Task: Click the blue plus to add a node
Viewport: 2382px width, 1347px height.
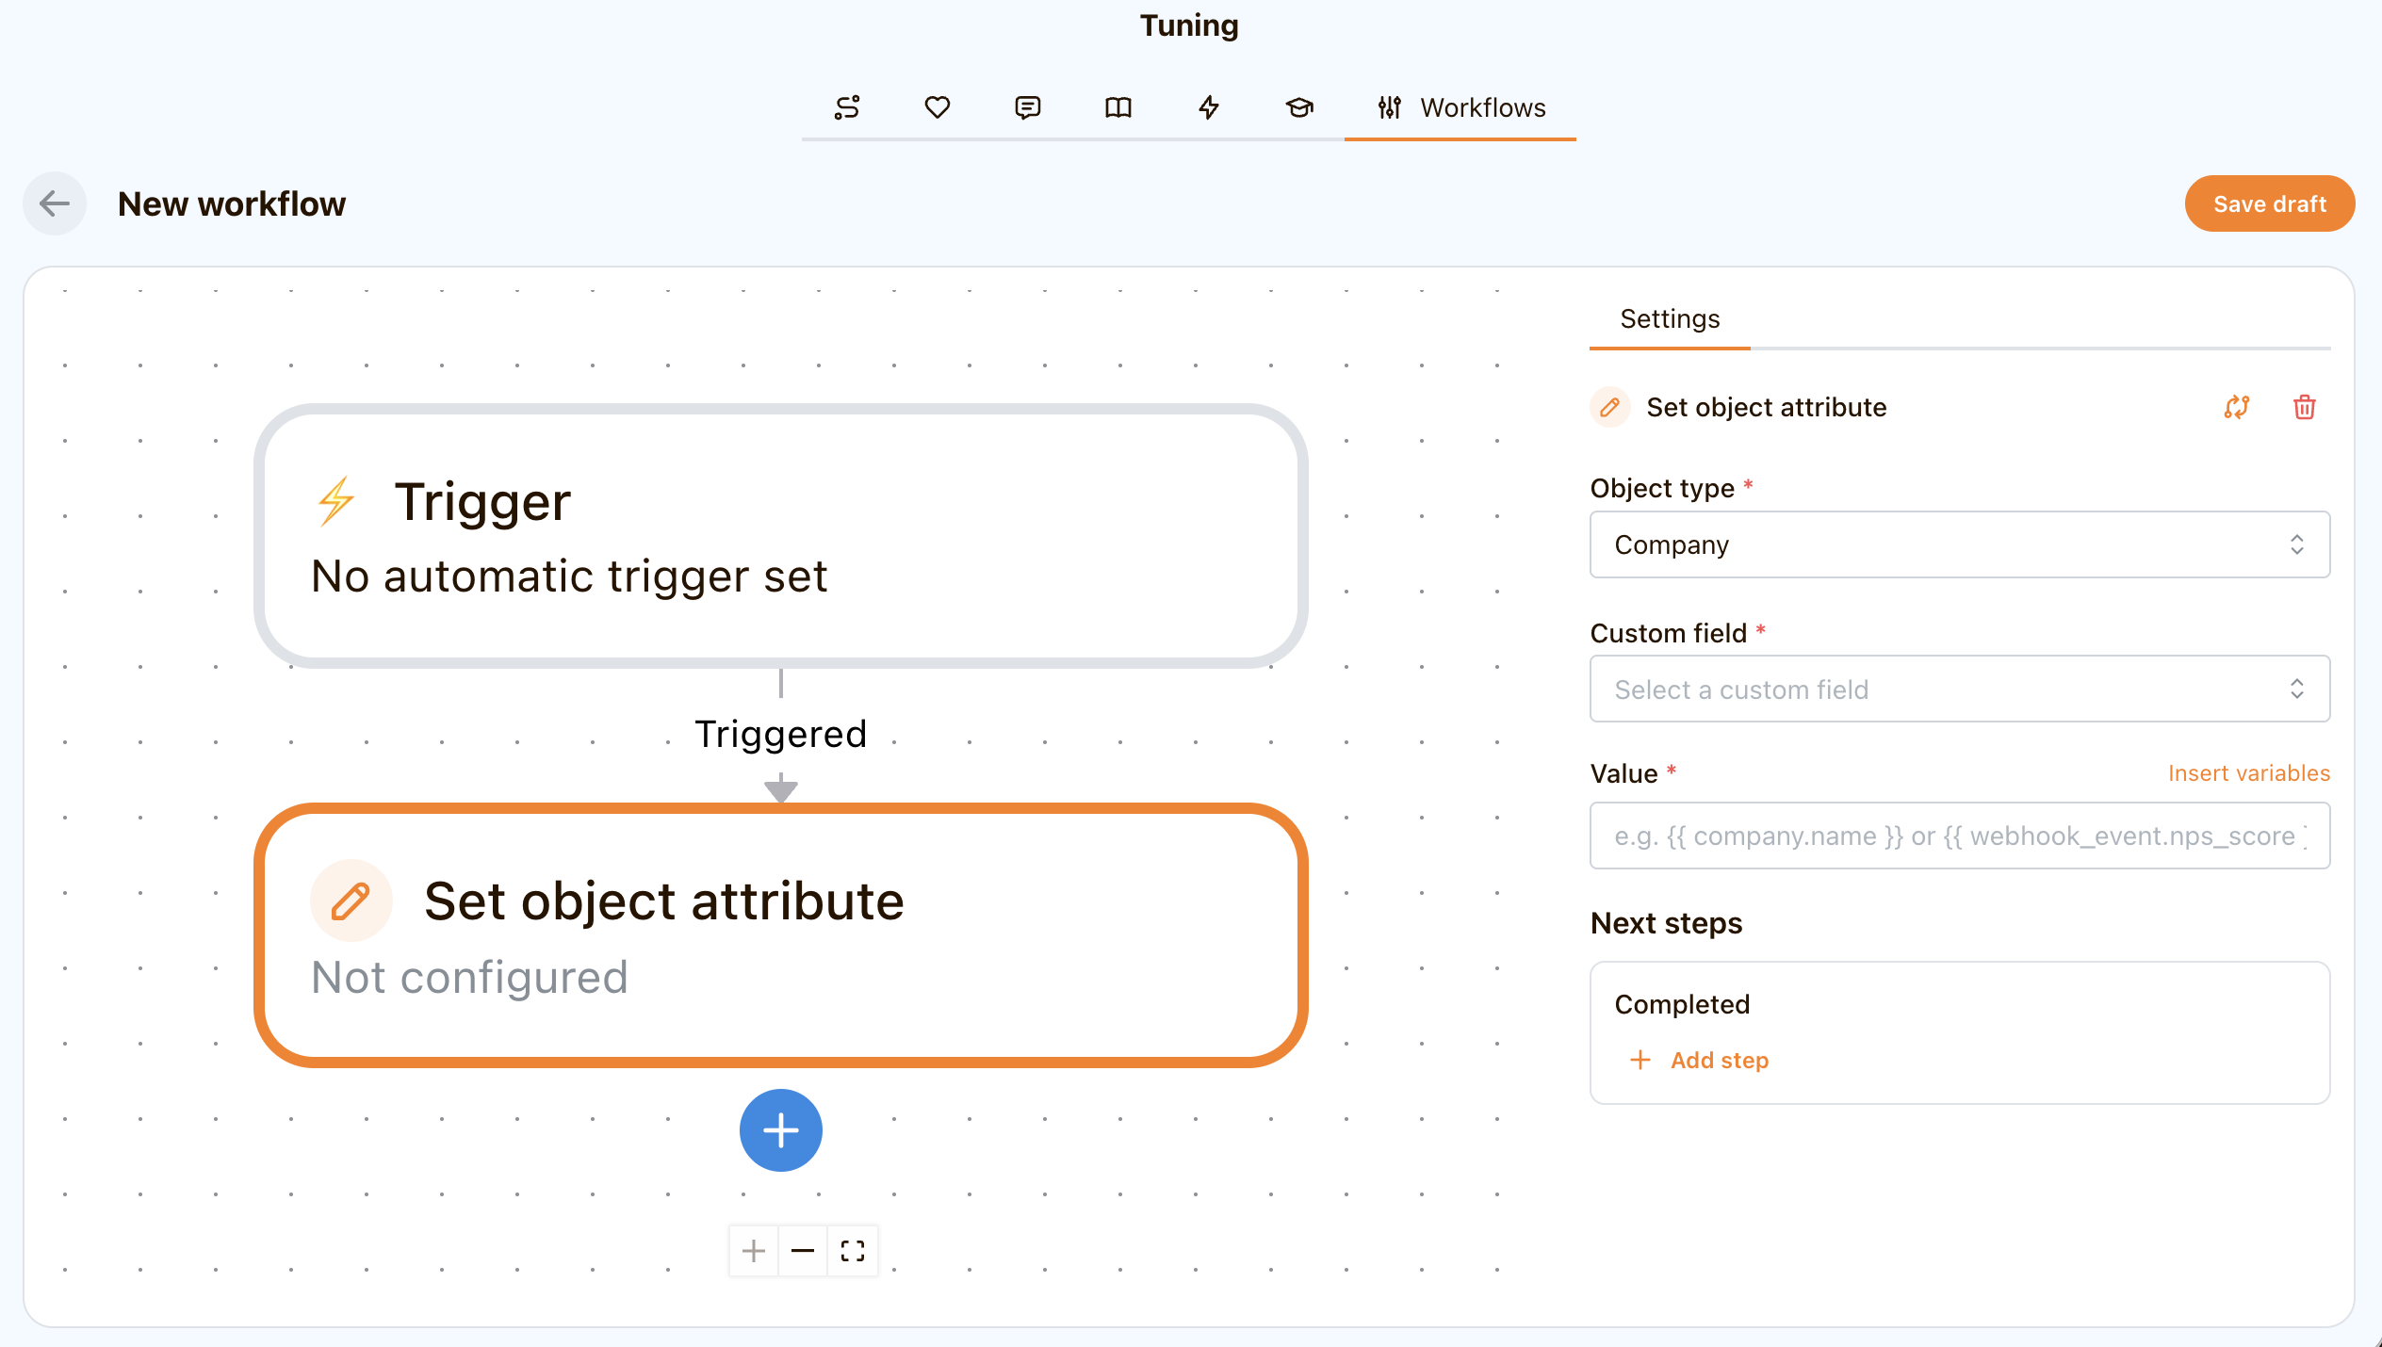Action: (780, 1130)
